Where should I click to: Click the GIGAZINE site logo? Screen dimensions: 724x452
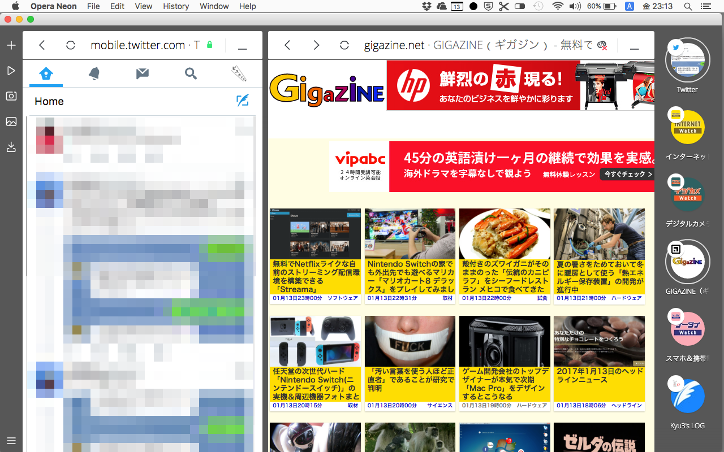click(327, 90)
